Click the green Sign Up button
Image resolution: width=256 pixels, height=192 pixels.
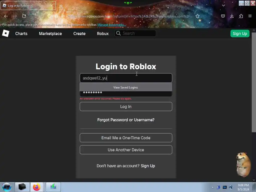(x=240, y=33)
